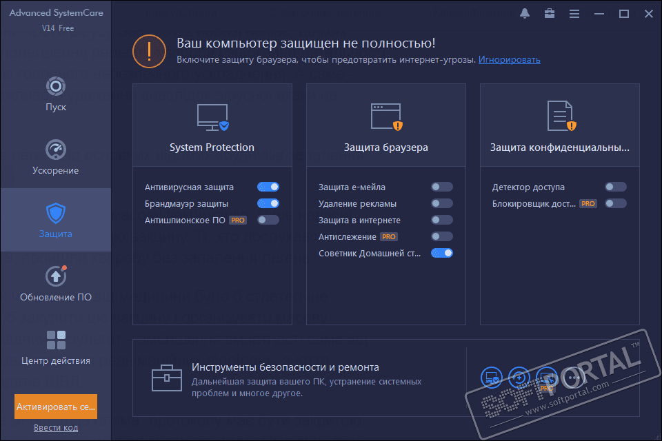This screenshot has width=662, height=441.
Task: Open the toolbox icon in title bar
Action: 550,14
